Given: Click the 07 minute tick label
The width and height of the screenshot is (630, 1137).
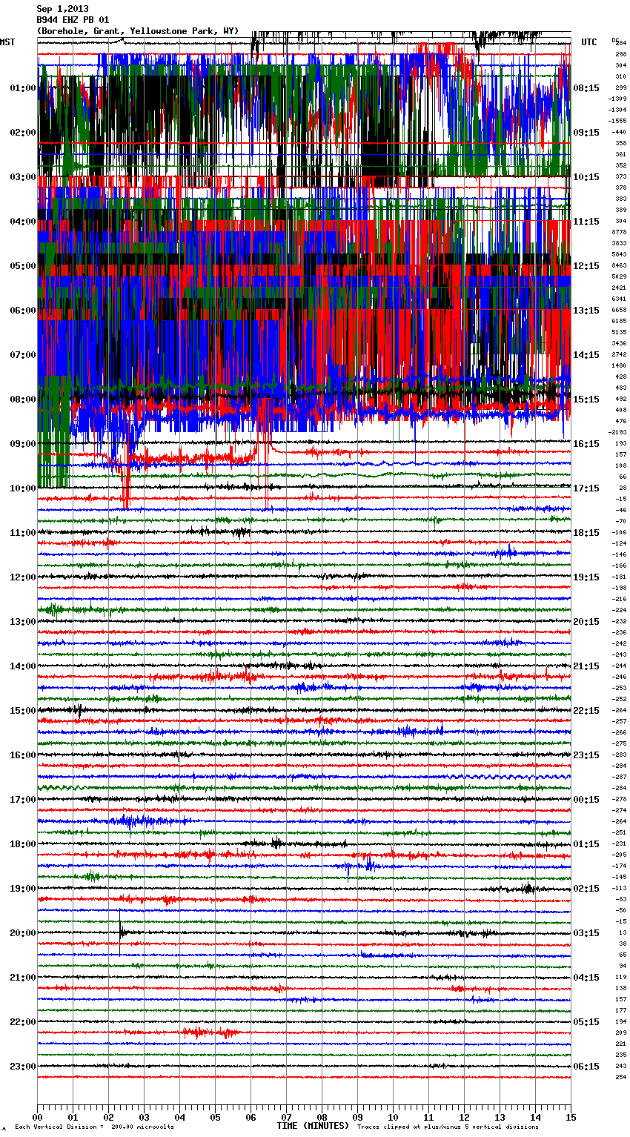Looking at the screenshot, I should (x=286, y=1117).
